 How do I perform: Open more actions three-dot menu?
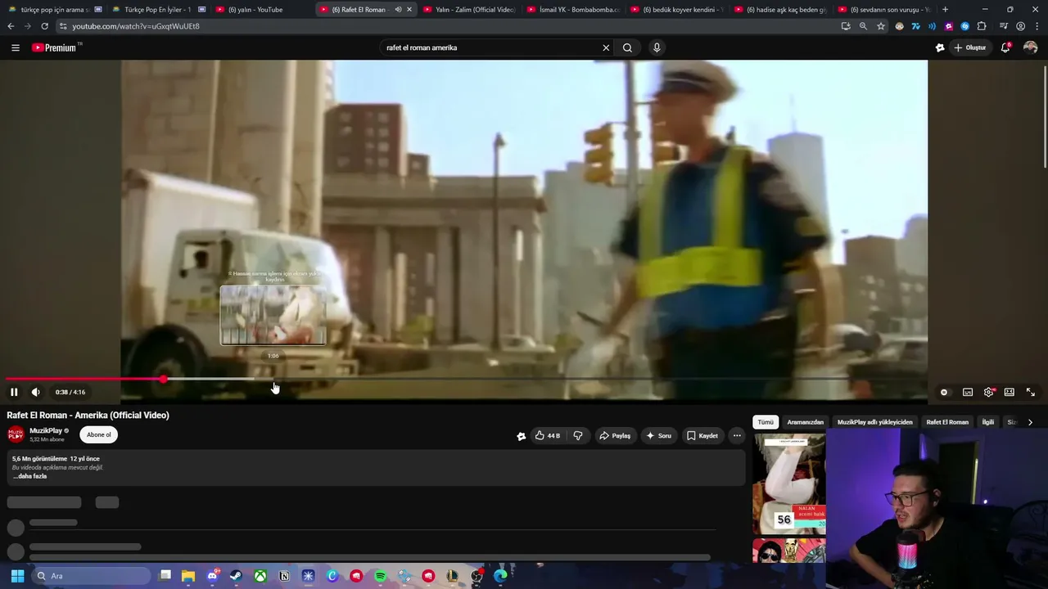click(737, 435)
